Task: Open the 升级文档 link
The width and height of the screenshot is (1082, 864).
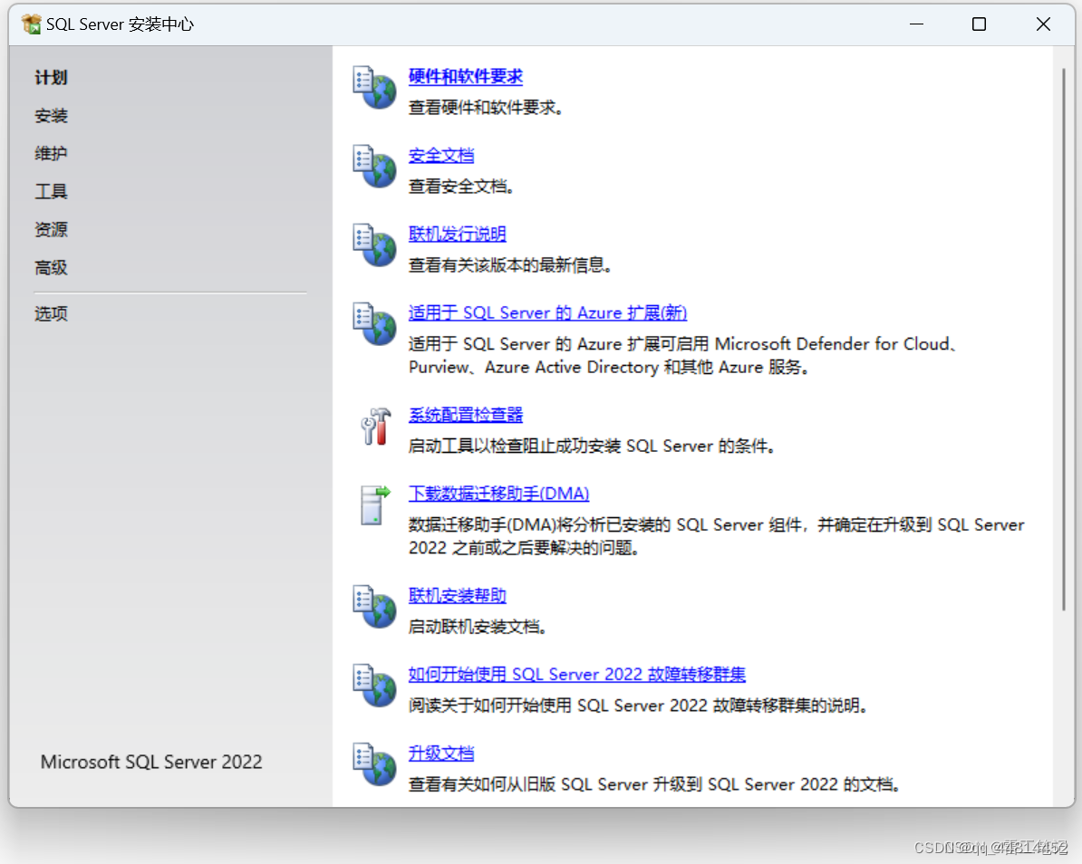Action: pyautogui.click(x=441, y=753)
